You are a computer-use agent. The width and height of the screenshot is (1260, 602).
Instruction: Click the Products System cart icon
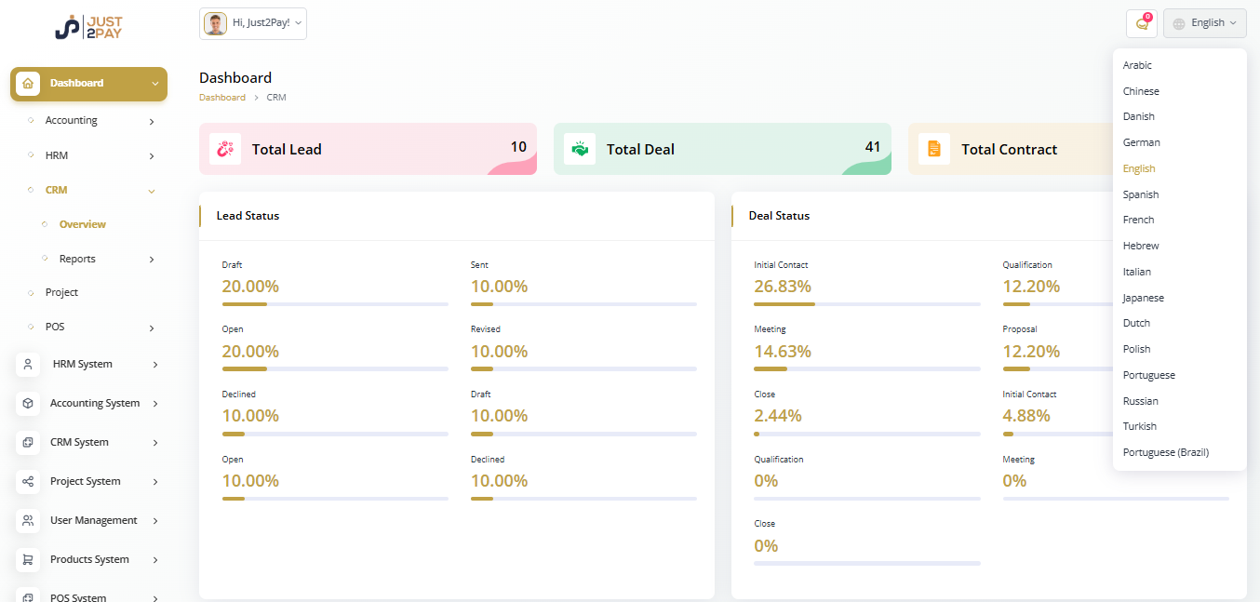[x=28, y=560]
